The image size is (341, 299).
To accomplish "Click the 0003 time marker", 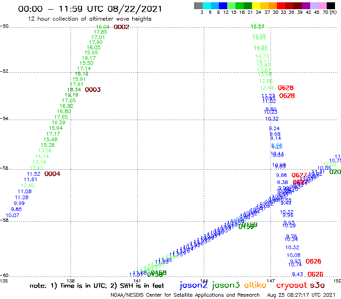I will pyautogui.click(x=93, y=90).
